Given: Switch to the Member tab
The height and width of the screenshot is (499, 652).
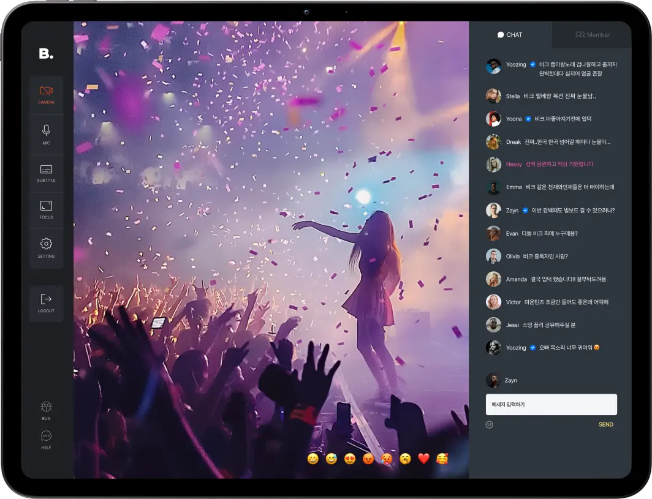Looking at the screenshot, I should tap(591, 35).
